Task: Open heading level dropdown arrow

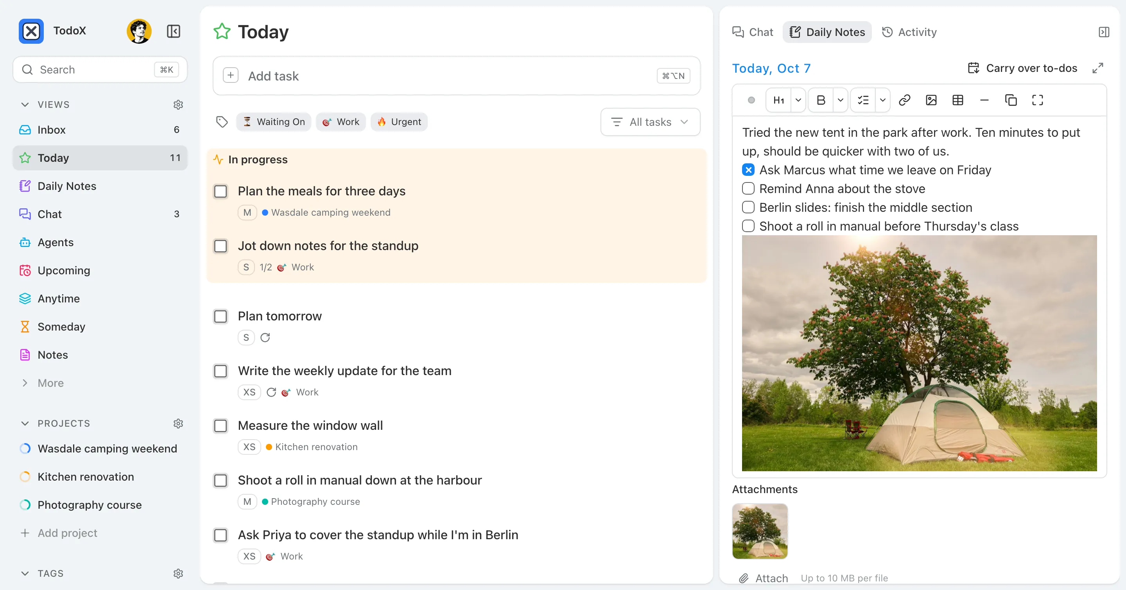Action: [x=798, y=100]
